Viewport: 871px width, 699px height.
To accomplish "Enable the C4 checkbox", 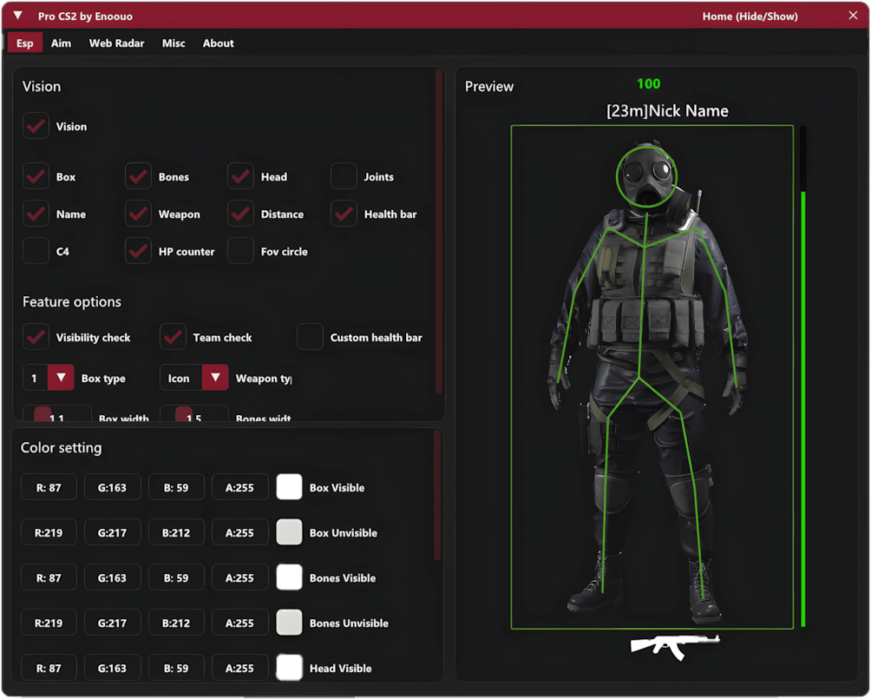I will (x=36, y=251).
